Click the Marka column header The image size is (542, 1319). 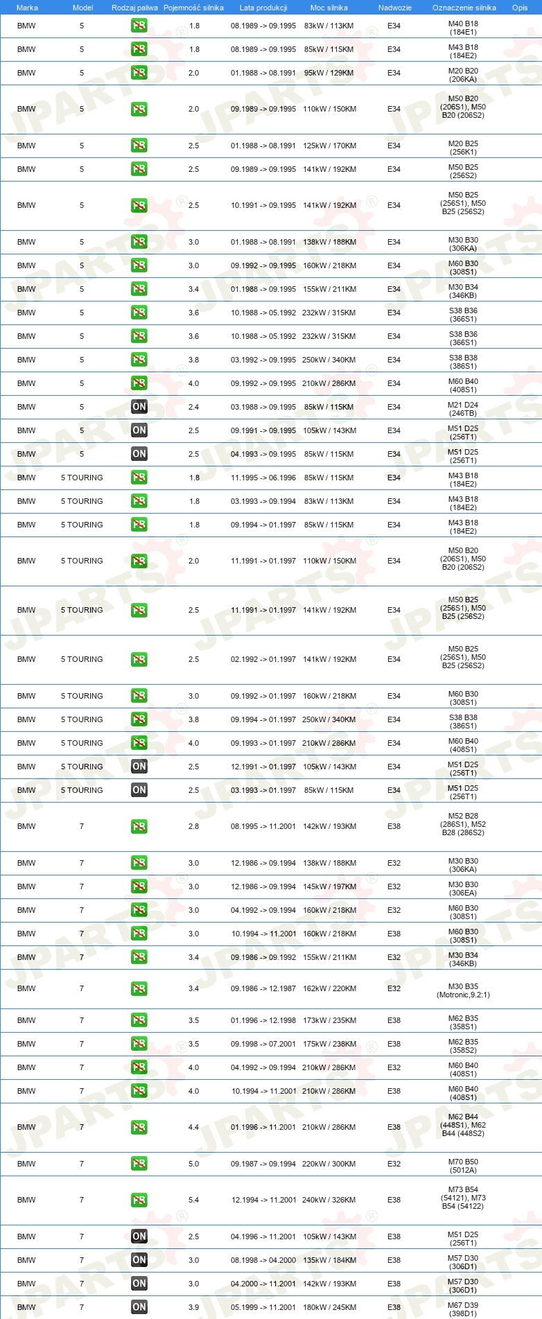point(27,8)
